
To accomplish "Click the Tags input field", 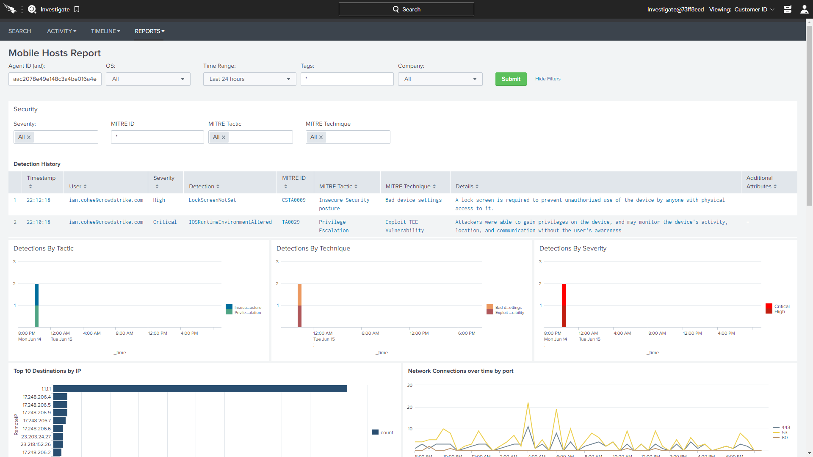I will click(347, 79).
